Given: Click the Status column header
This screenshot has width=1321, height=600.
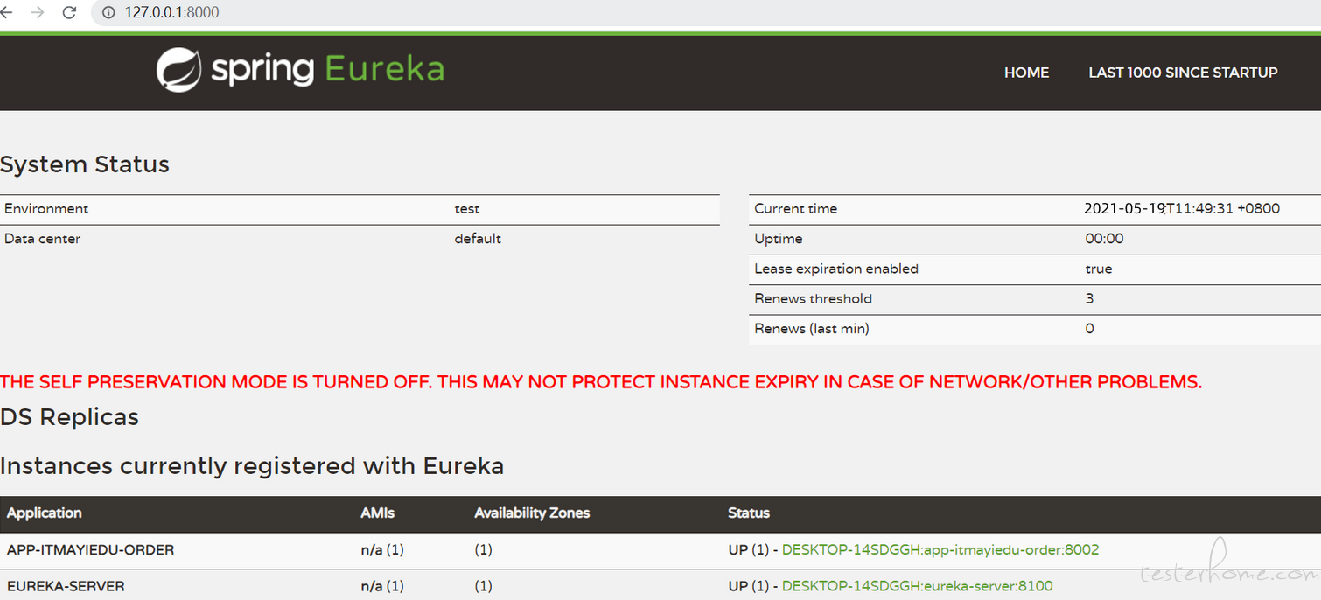Looking at the screenshot, I should 749,513.
